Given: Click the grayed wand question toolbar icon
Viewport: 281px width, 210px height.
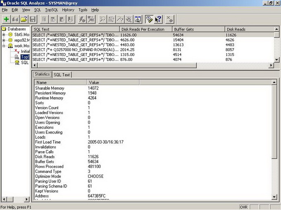Looking at the screenshot, I should pyautogui.click(x=120, y=19).
